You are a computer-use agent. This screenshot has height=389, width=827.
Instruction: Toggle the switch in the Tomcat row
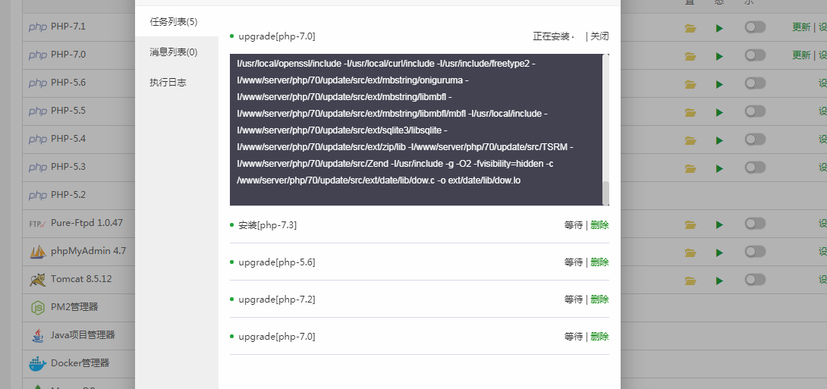pos(755,279)
